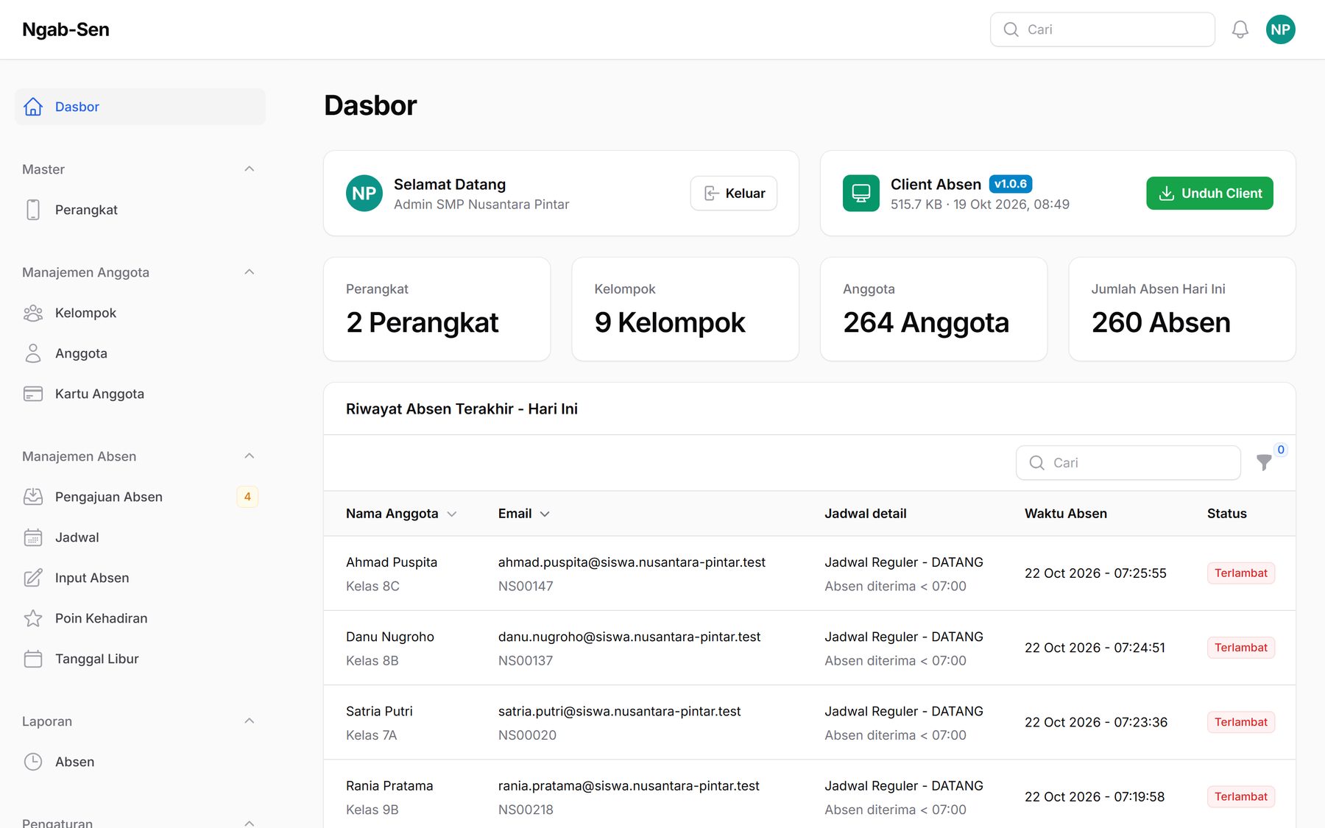Open the table filter funnel icon

point(1264,462)
